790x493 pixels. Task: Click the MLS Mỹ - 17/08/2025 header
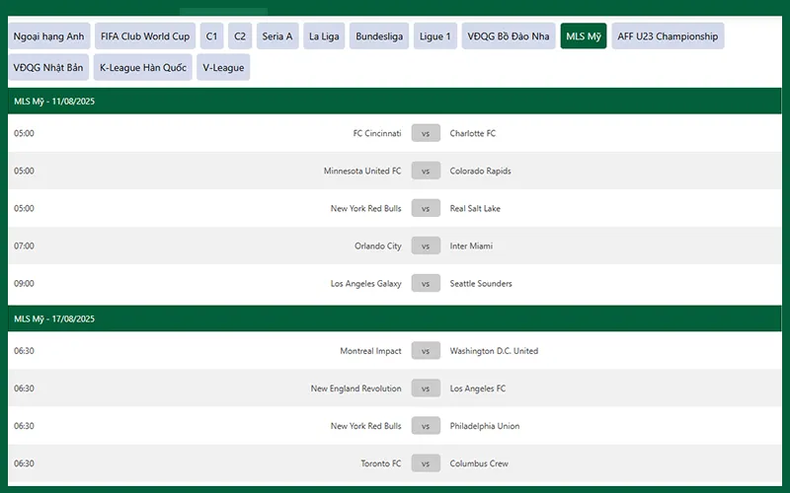54,318
